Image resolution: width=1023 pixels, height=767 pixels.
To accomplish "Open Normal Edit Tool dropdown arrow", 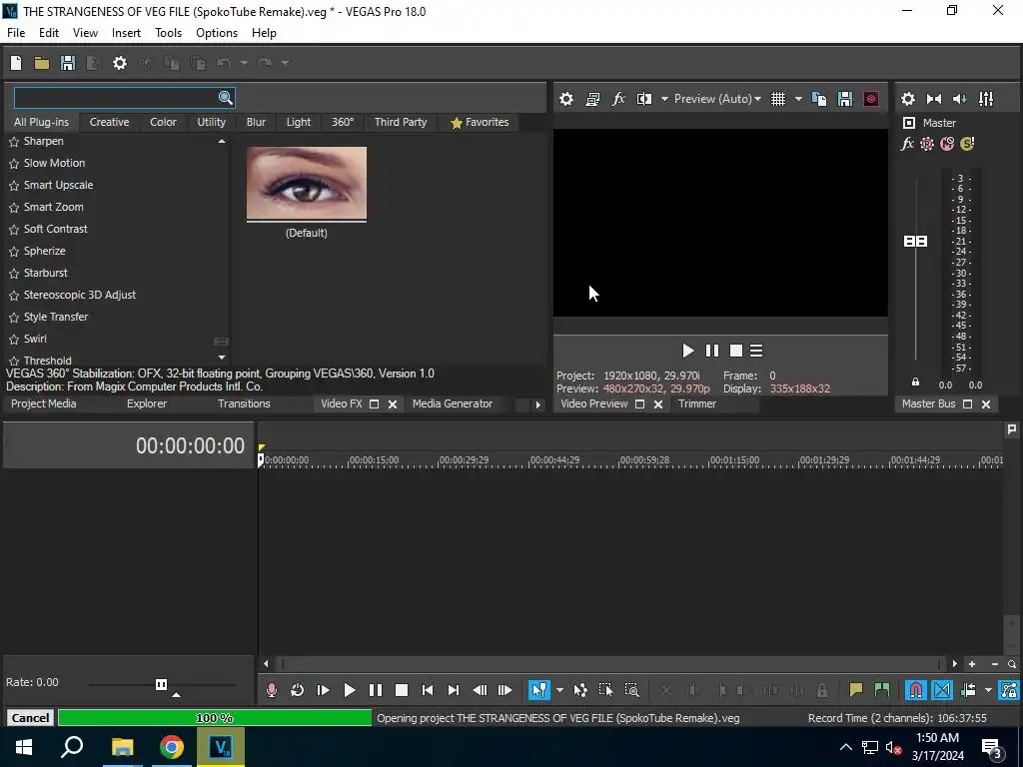I will pyautogui.click(x=559, y=690).
